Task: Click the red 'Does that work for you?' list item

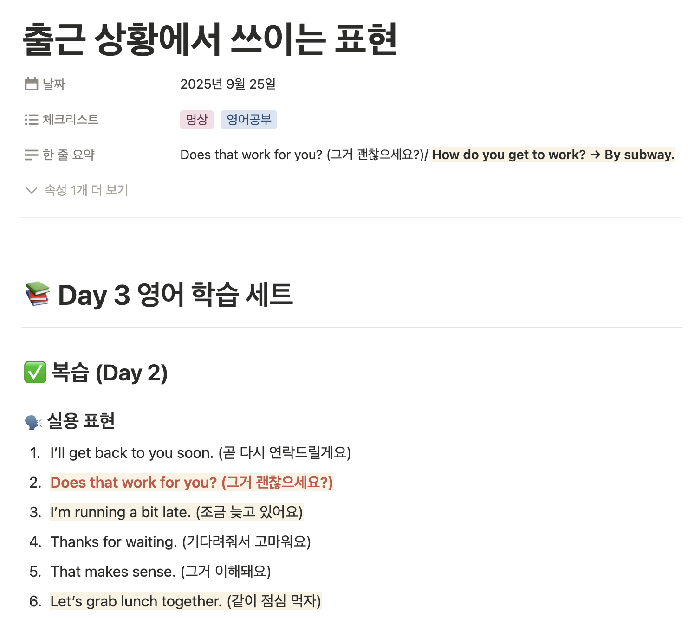Action: coord(191,483)
